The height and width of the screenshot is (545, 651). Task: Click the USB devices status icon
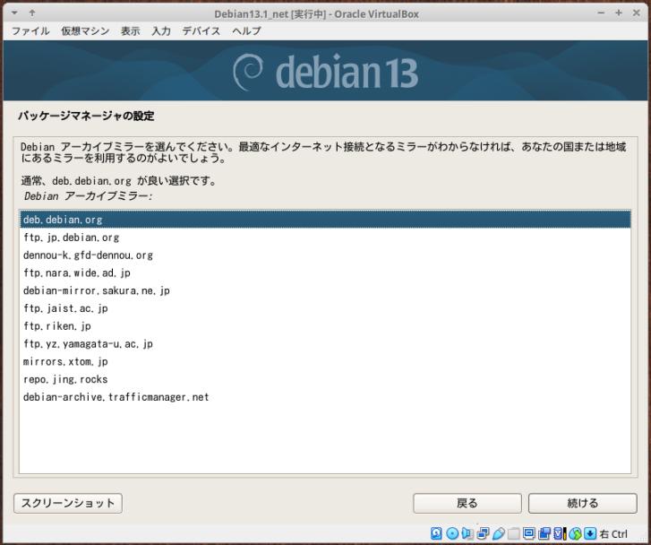tap(499, 533)
